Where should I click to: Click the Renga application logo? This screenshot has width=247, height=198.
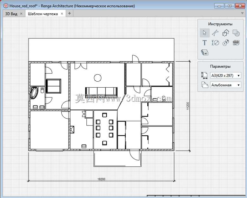click(x=6, y=6)
